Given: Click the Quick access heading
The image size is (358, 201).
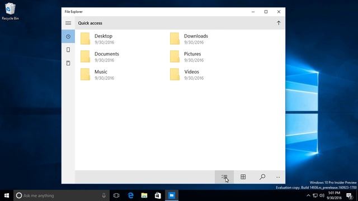Looking at the screenshot, I should [90, 23].
